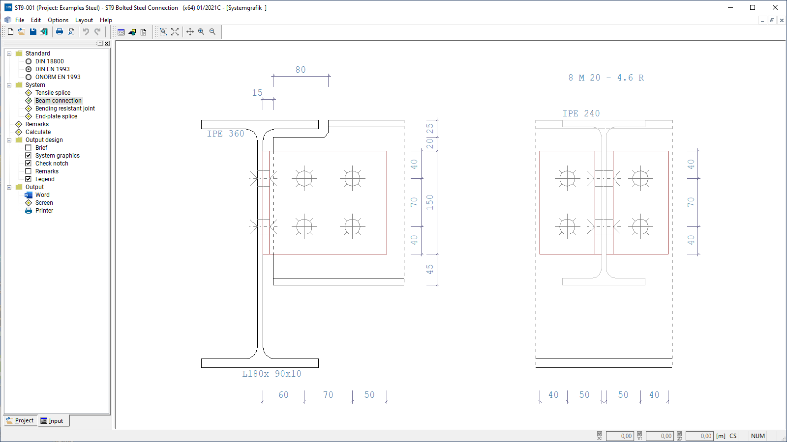Save the project with the floppy disk icon

pyautogui.click(x=33, y=32)
